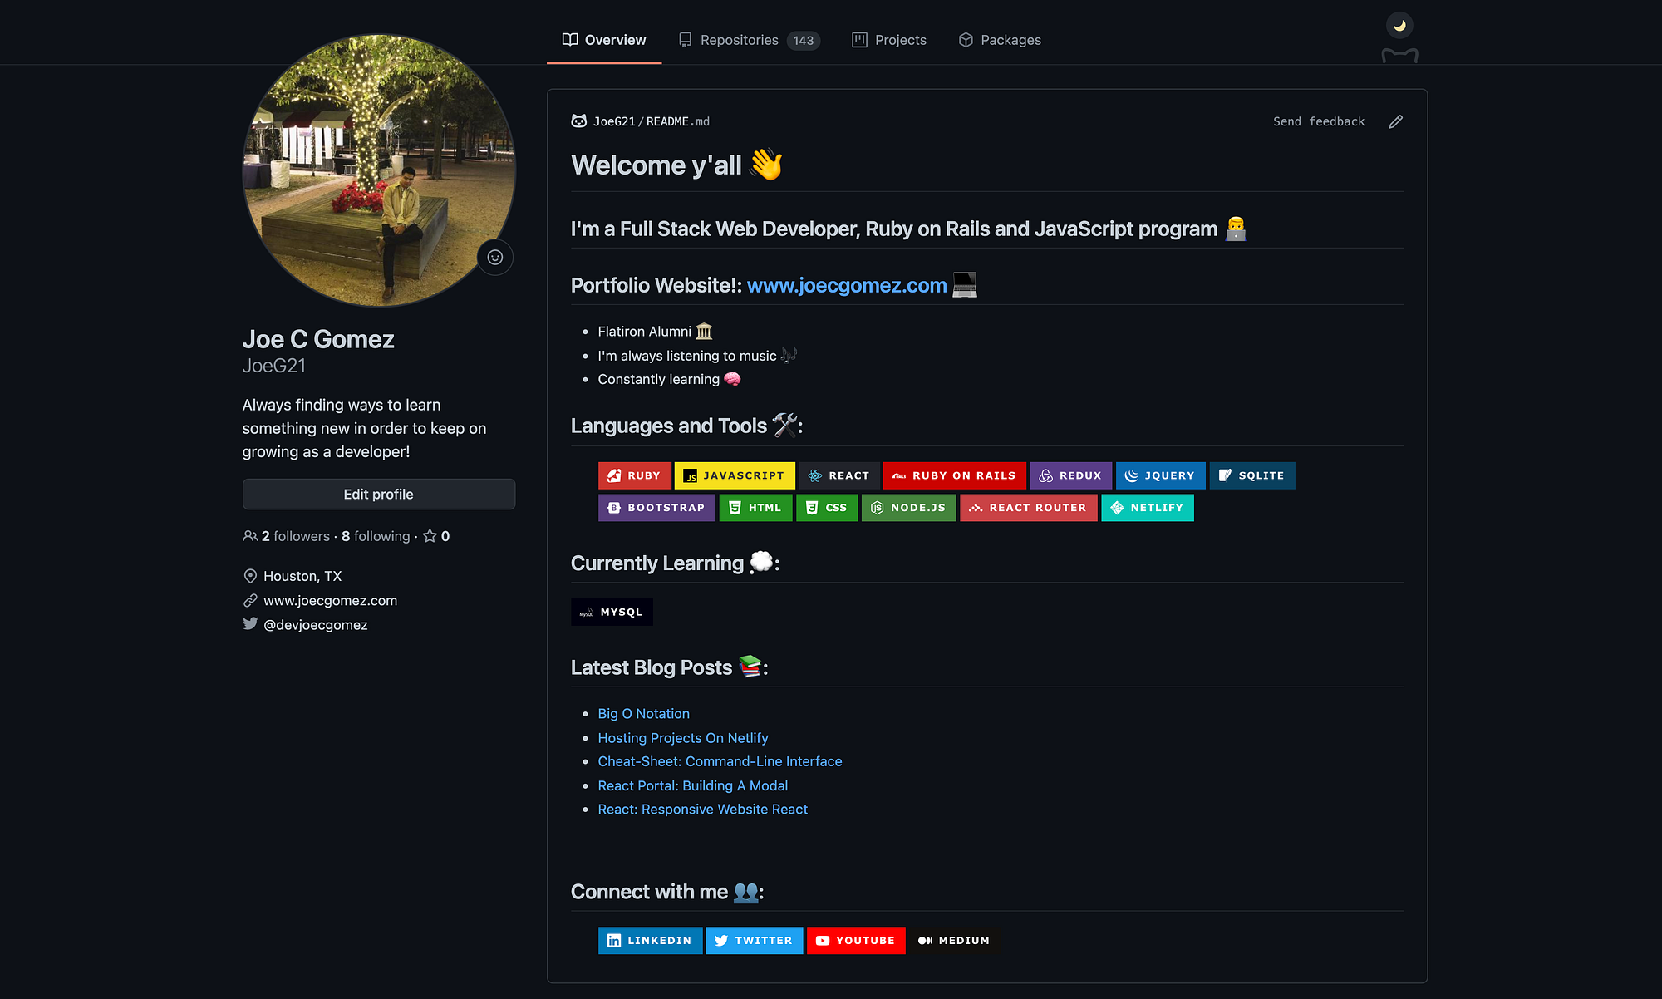Open the set status smiley icon
The width and height of the screenshot is (1662, 999).
pos(495,257)
